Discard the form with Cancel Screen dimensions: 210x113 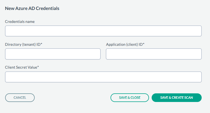[20, 98]
